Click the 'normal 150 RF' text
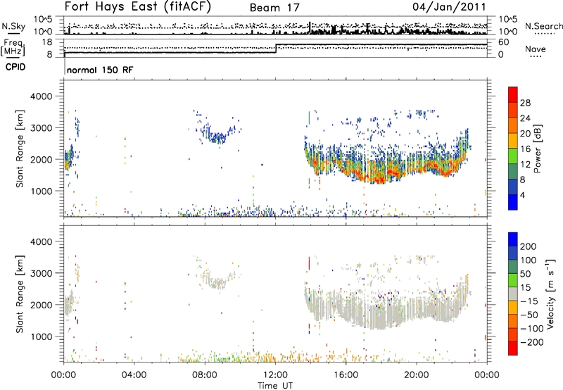The image size is (563, 390). pyautogui.click(x=100, y=70)
